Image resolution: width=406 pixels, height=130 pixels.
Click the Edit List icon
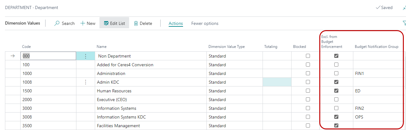coord(106,23)
